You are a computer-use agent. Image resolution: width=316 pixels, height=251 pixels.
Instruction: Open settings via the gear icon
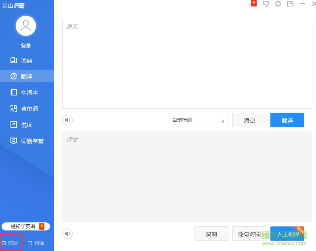[278, 4]
